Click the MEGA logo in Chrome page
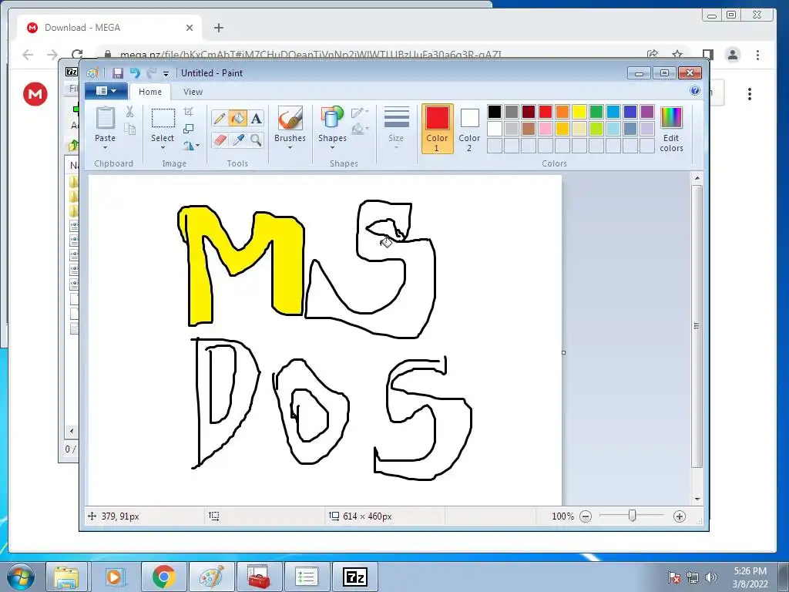This screenshot has width=789, height=592. click(35, 94)
